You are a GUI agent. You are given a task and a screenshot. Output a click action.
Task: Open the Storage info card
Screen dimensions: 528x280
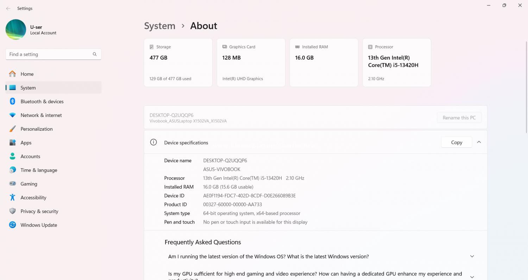[x=178, y=63]
